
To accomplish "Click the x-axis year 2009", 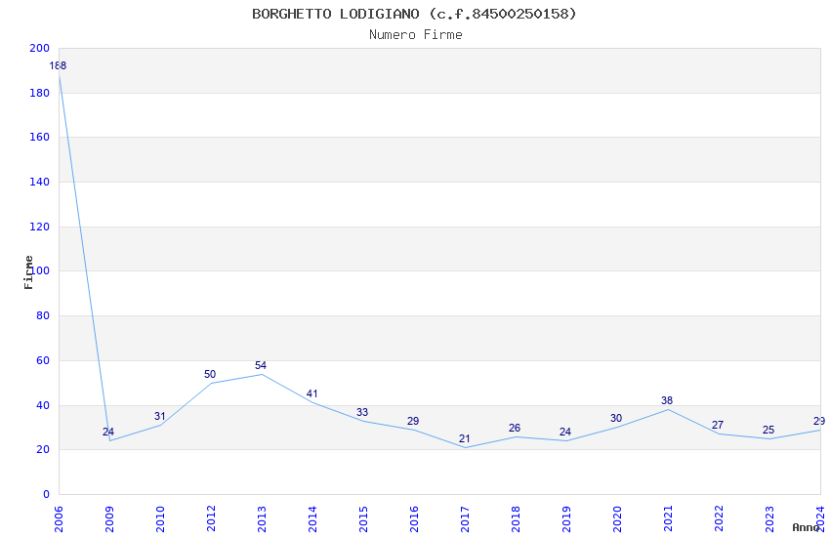I will 109,519.
